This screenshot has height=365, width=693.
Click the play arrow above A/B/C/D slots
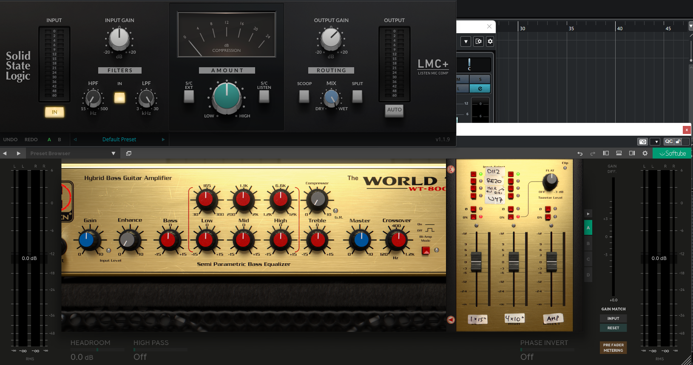pos(588,214)
